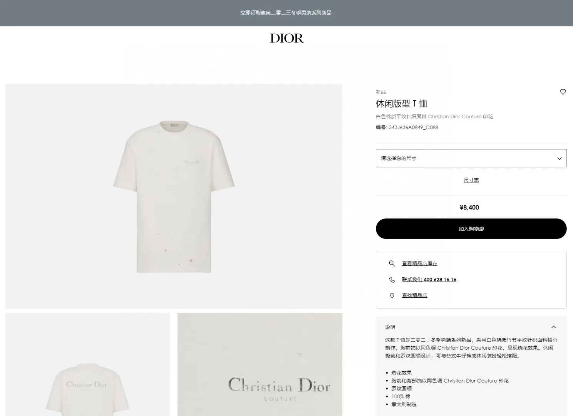
Task: Open the size selection dropdown
Action: click(x=471, y=158)
